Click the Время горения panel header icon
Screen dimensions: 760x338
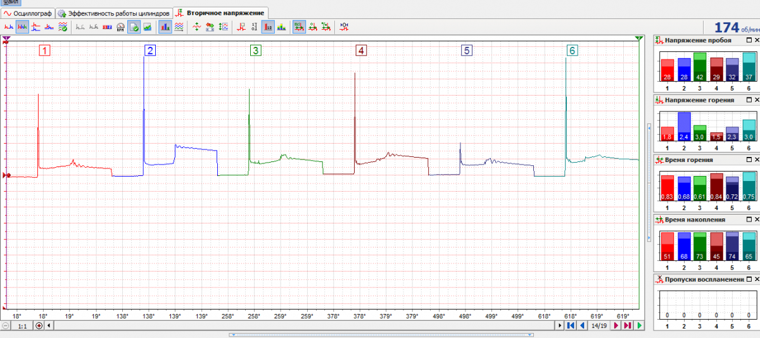click(659, 160)
